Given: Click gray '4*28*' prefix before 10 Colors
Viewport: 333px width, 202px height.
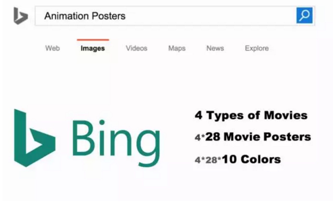Looking at the screenshot, I should pyautogui.click(x=208, y=160).
